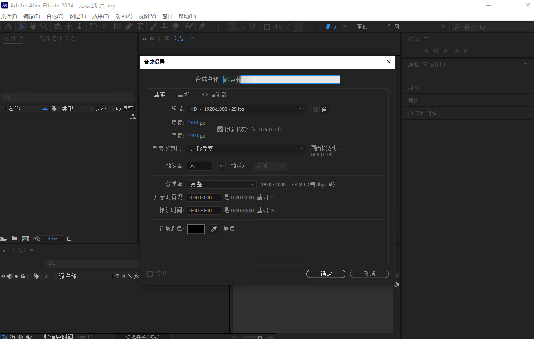Open the 效果(T) menu
This screenshot has width=534, height=339.
[101, 16]
